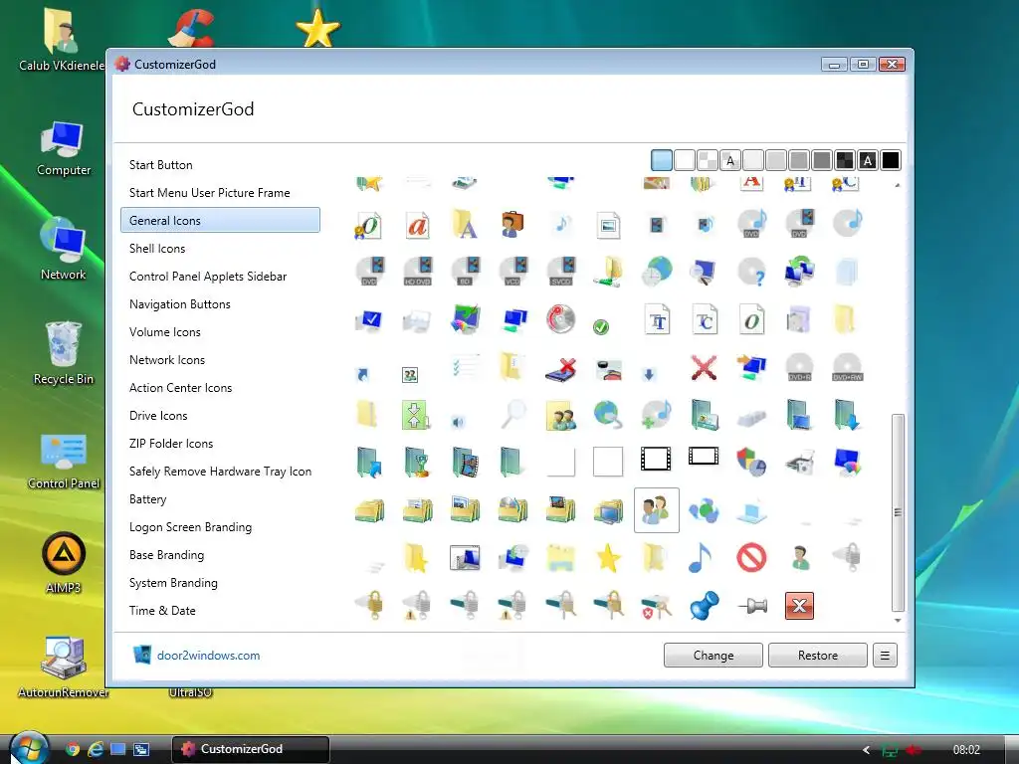Select the General Icons category

point(220,220)
